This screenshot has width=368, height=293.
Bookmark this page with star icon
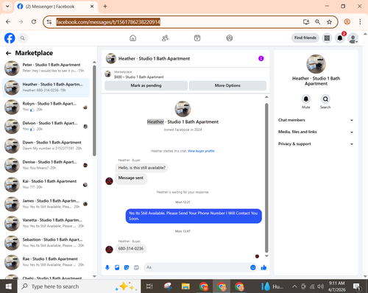329,22
